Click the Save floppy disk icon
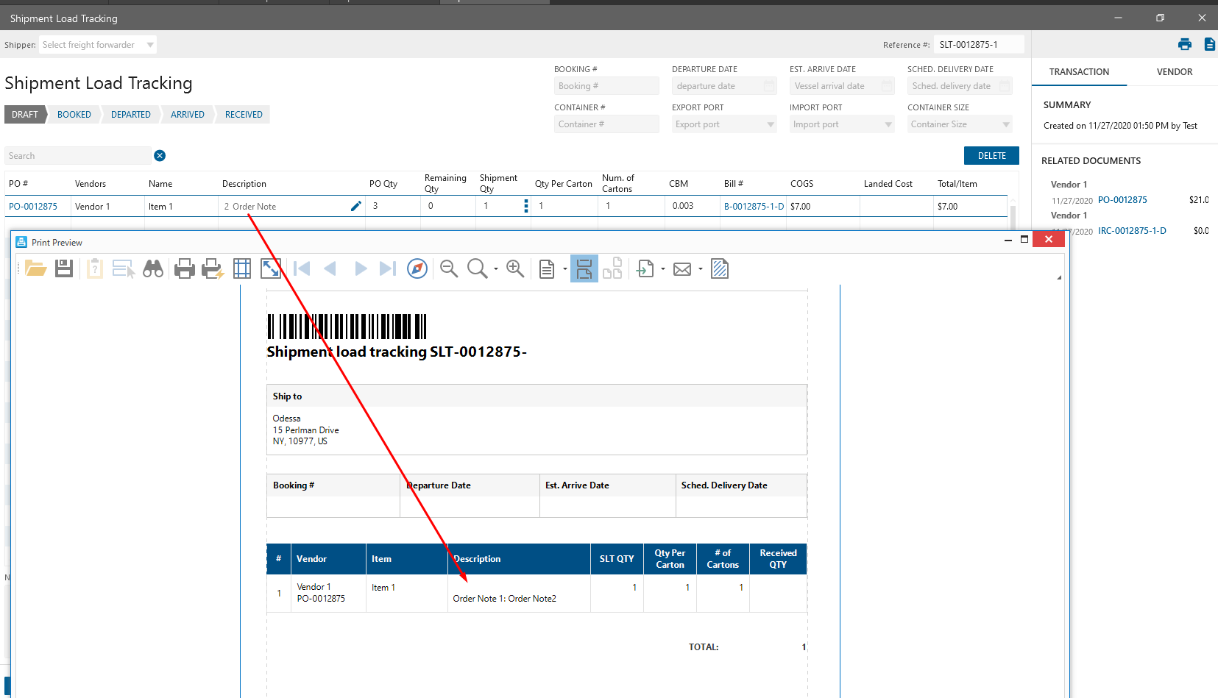The width and height of the screenshot is (1218, 698). click(x=64, y=269)
